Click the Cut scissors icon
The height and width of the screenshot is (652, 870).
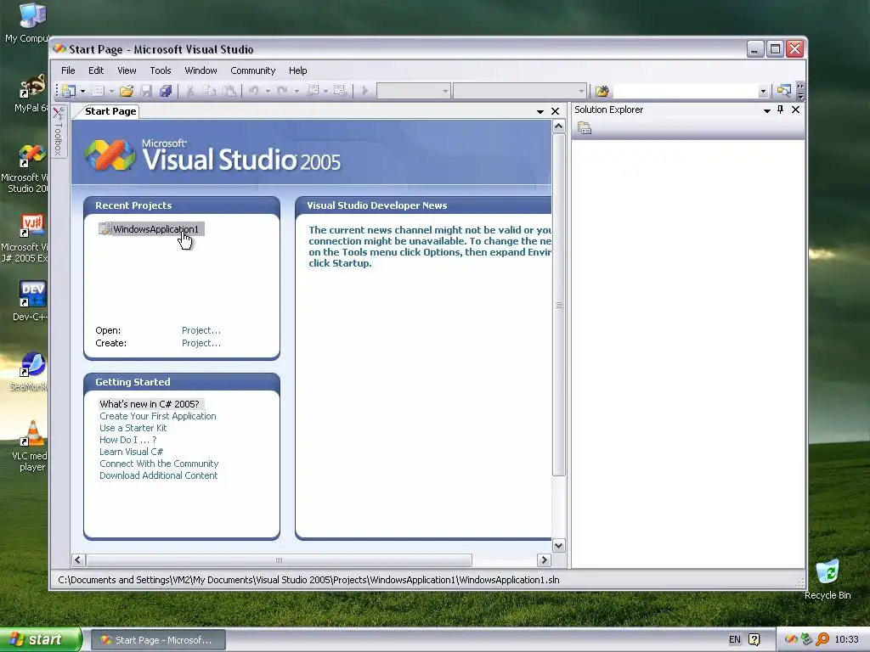click(x=189, y=91)
